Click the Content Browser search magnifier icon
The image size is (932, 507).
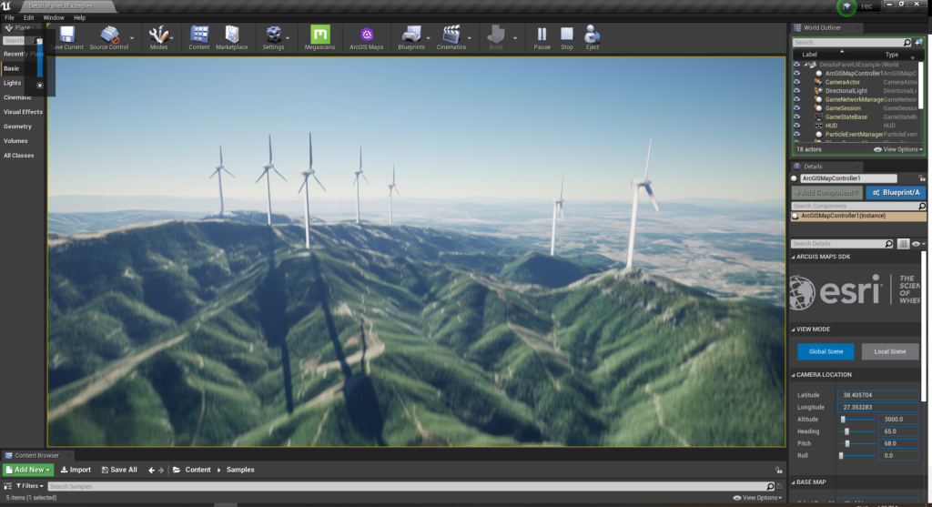tap(770, 486)
